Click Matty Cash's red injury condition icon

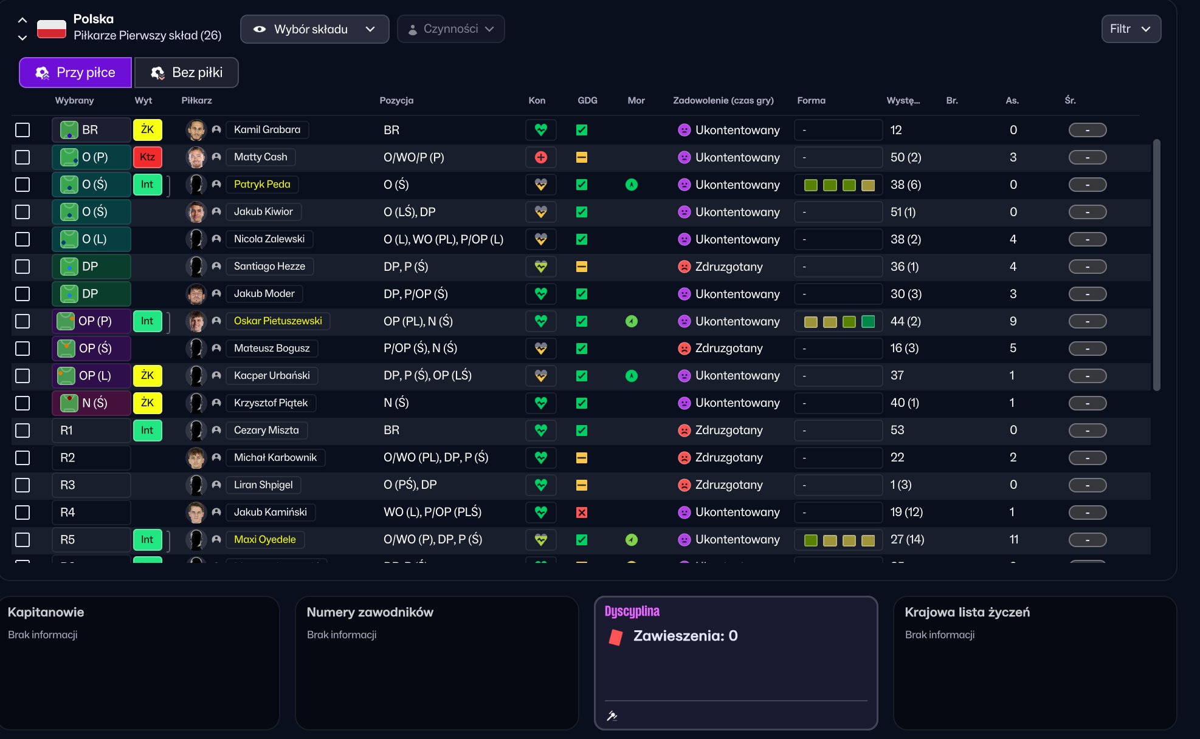pos(540,157)
